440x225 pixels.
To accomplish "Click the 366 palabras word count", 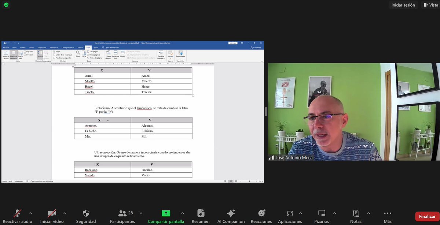I will click(x=19, y=181).
